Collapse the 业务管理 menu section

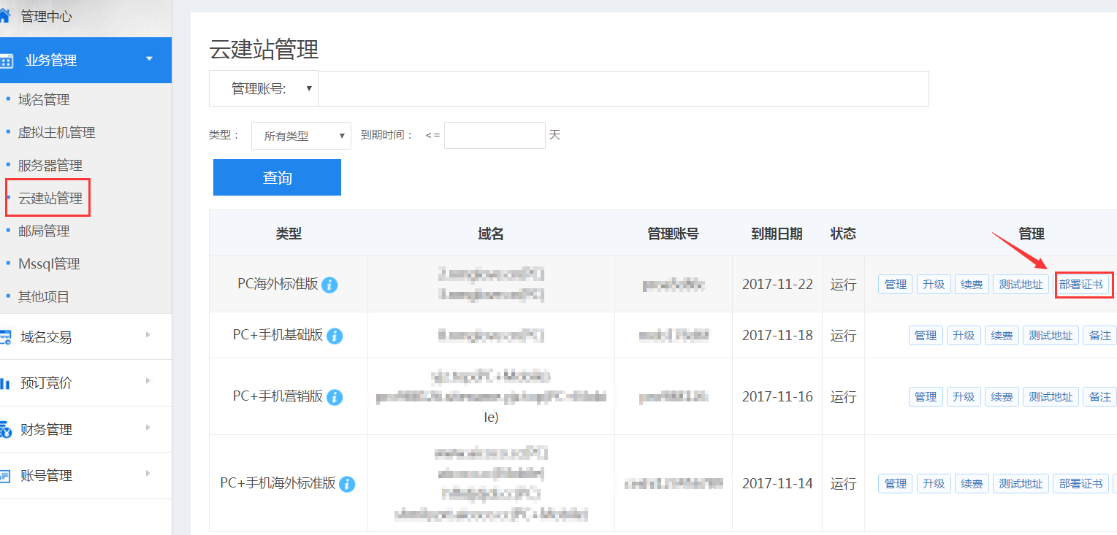149,58
